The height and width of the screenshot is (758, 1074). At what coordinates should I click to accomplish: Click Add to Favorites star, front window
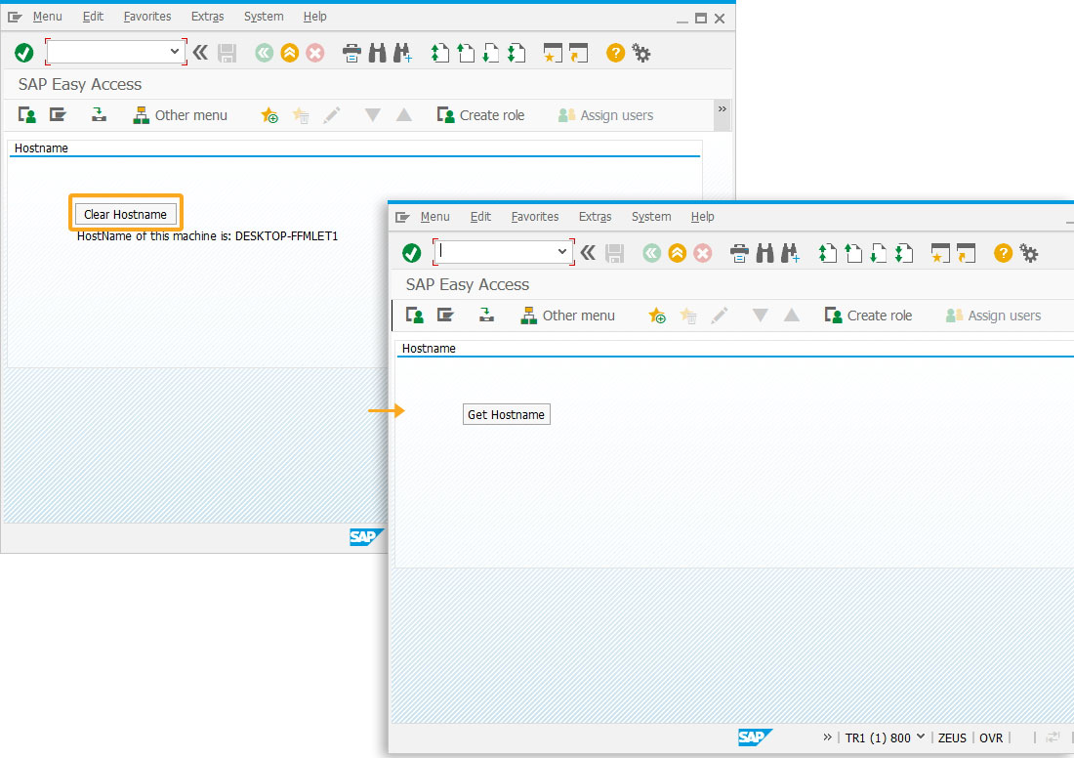click(x=657, y=316)
